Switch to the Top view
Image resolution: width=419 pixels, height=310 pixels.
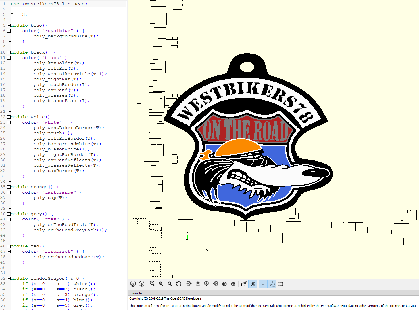pyautogui.click(x=198, y=284)
